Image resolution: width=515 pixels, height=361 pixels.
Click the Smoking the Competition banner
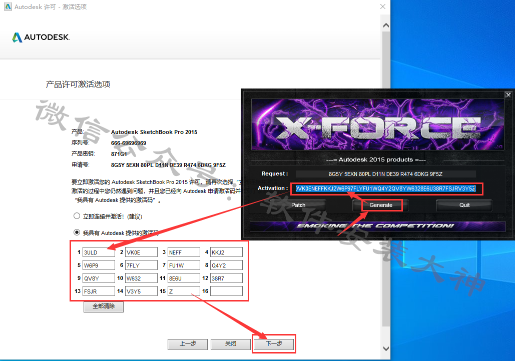tap(378, 226)
